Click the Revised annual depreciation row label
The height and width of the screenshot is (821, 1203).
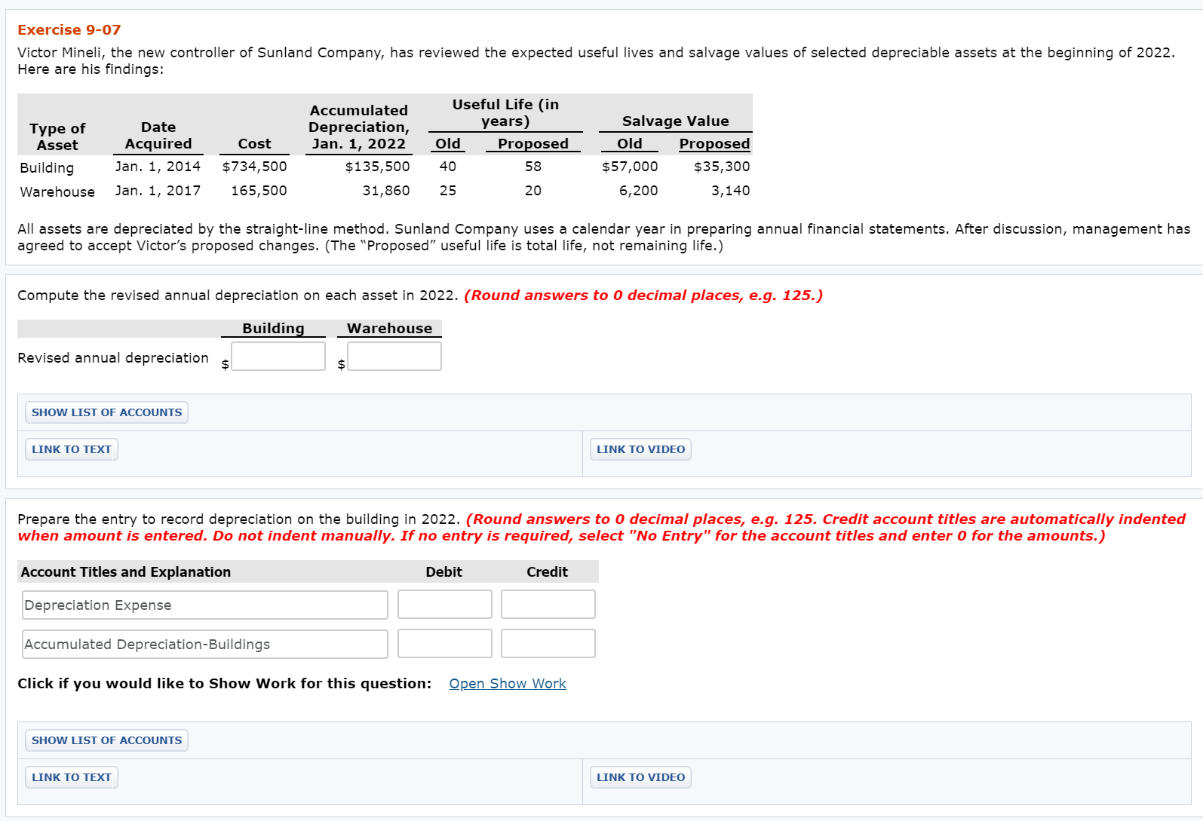tap(113, 358)
